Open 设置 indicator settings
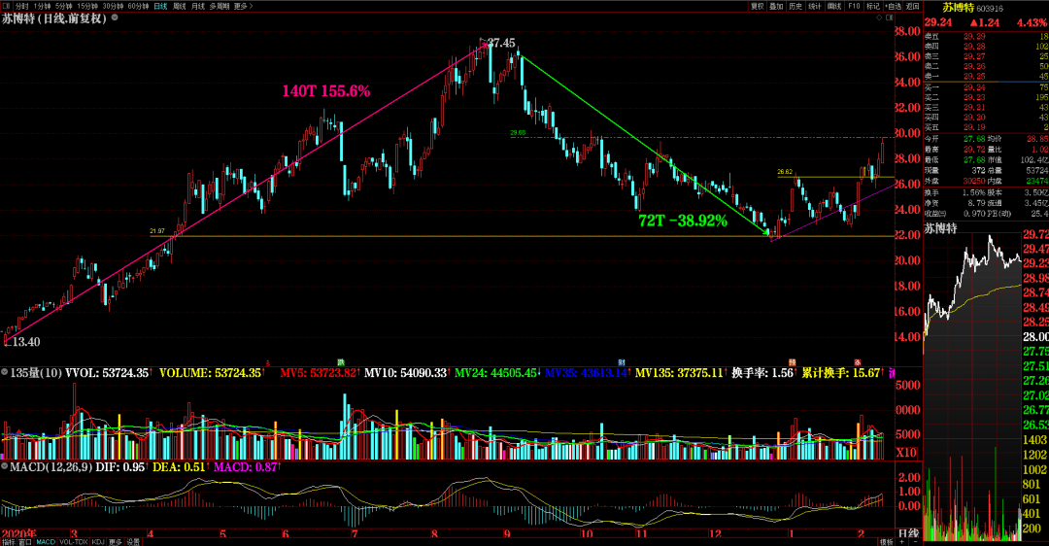The height and width of the screenshot is (546, 1049). tap(133, 542)
